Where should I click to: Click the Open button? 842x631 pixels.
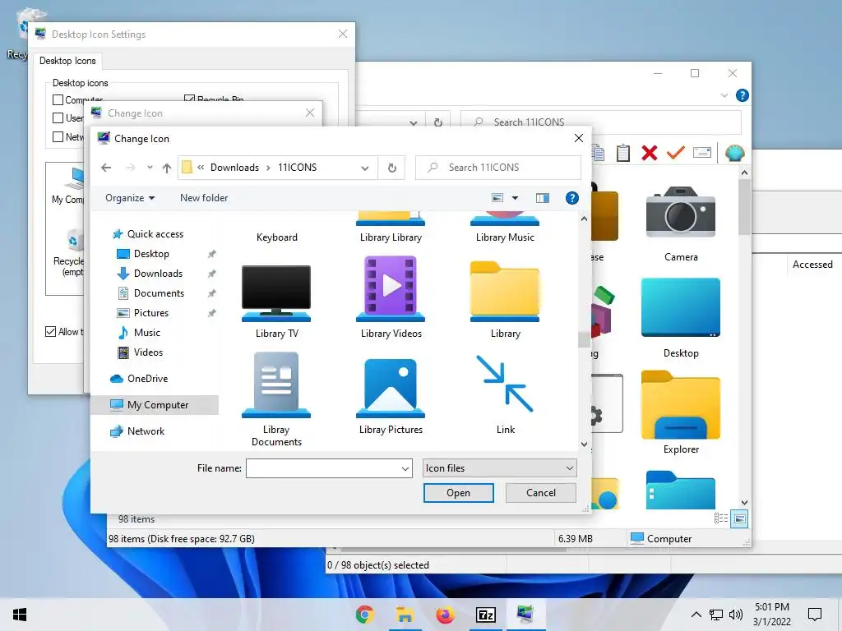[x=459, y=493]
